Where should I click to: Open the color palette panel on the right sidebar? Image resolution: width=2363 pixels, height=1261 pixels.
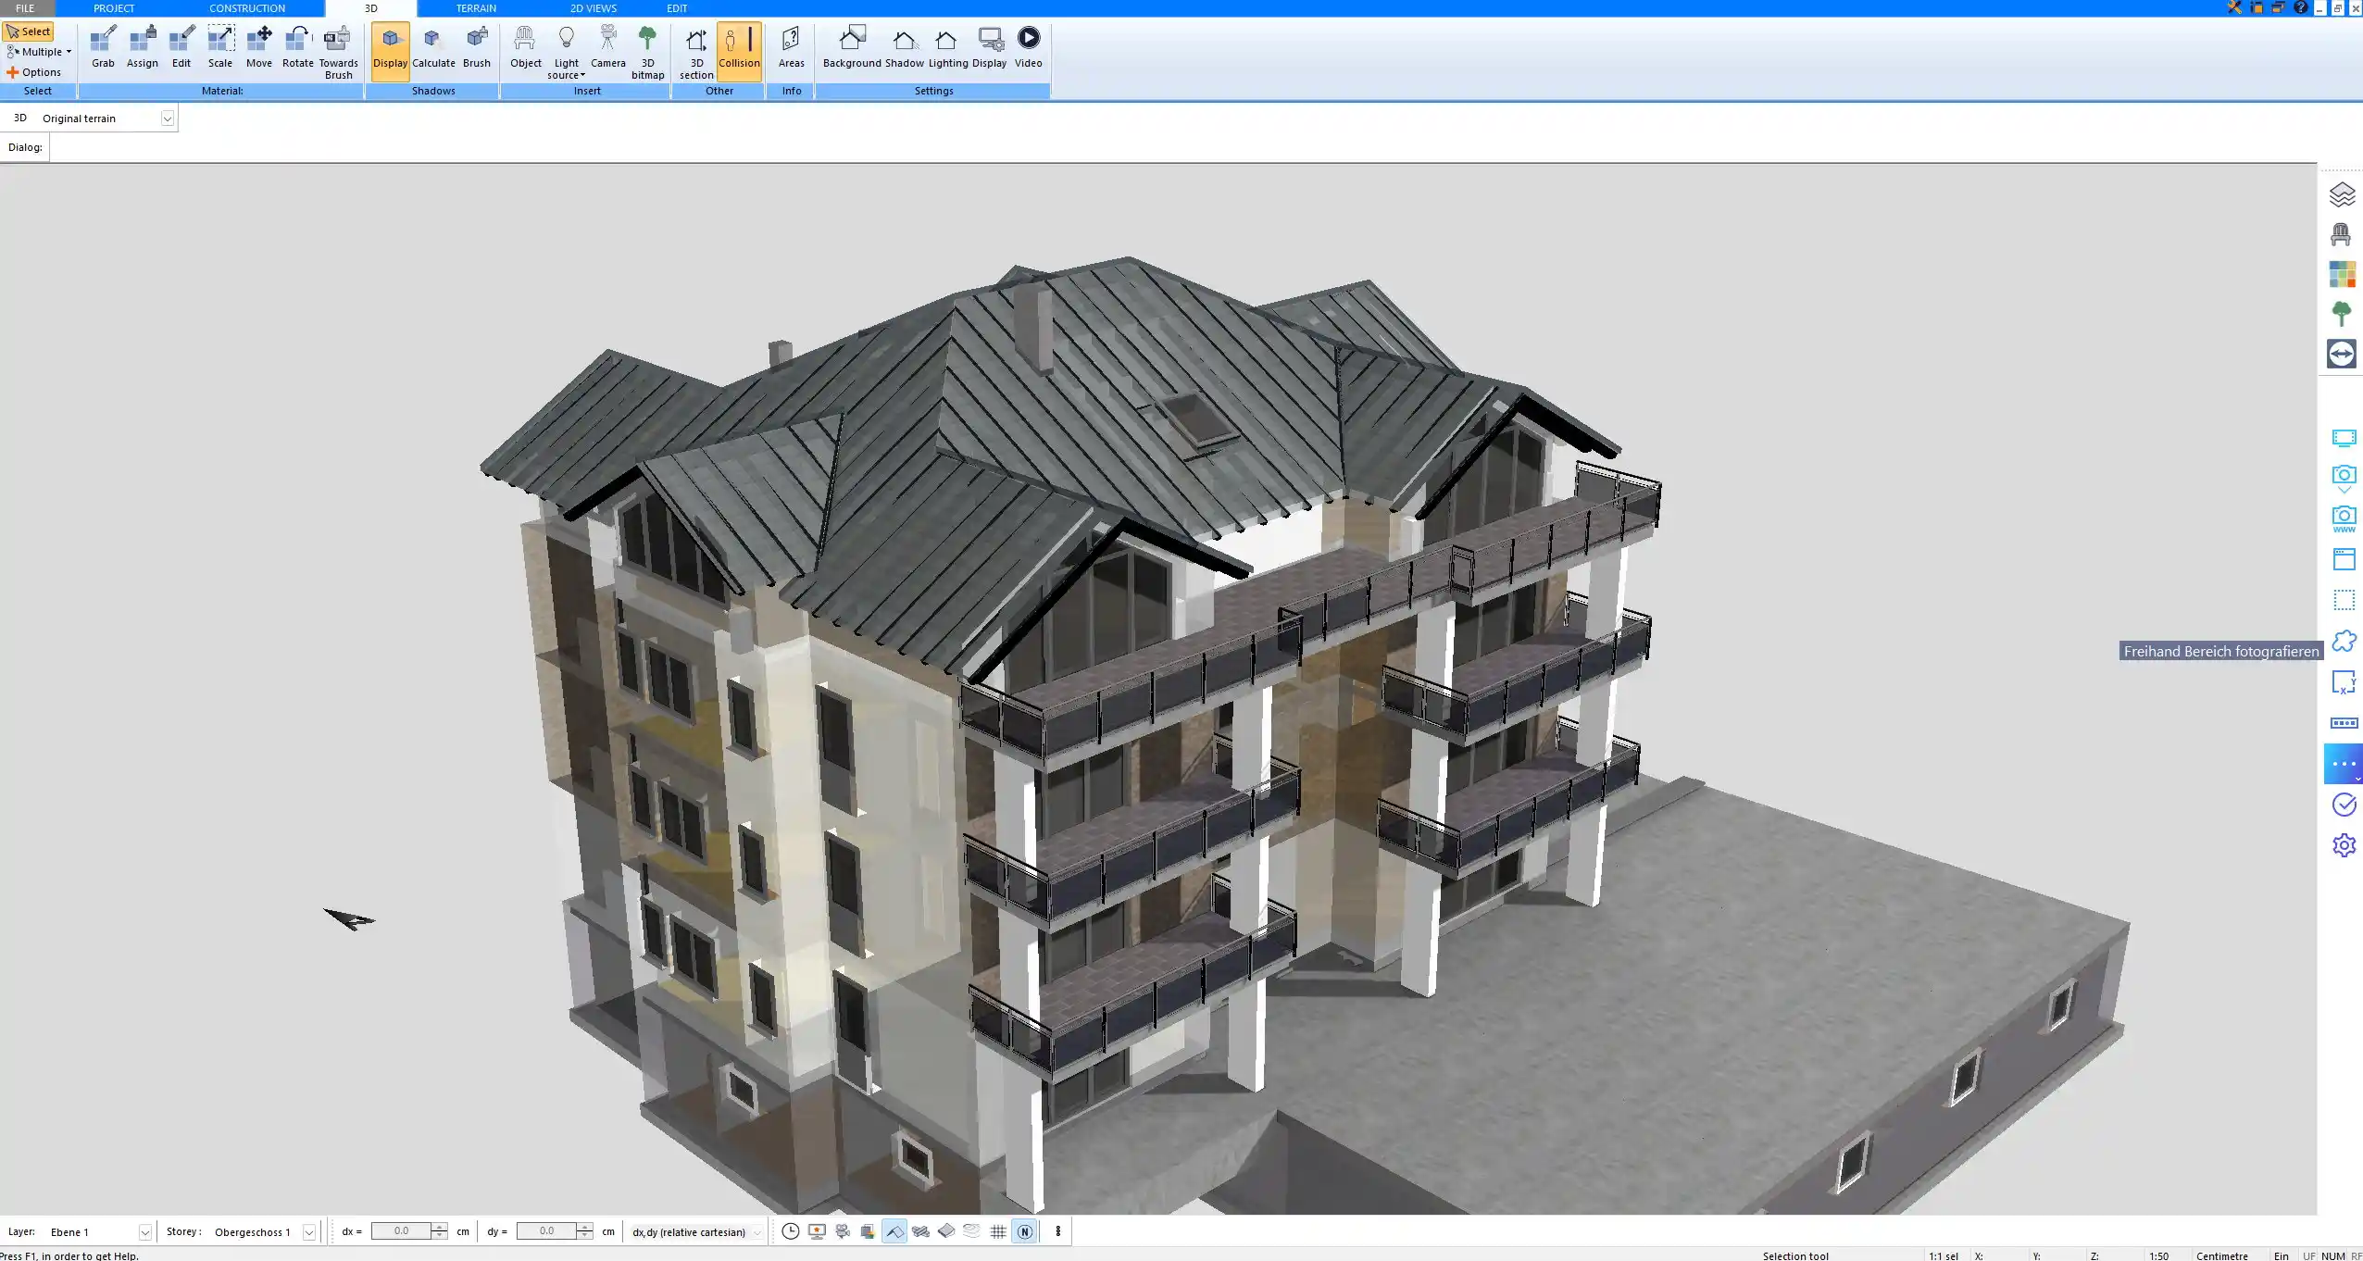(2344, 273)
